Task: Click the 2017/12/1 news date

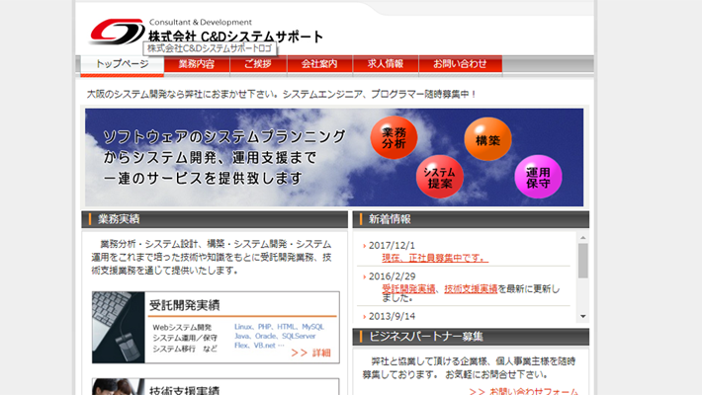Action: [392, 246]
